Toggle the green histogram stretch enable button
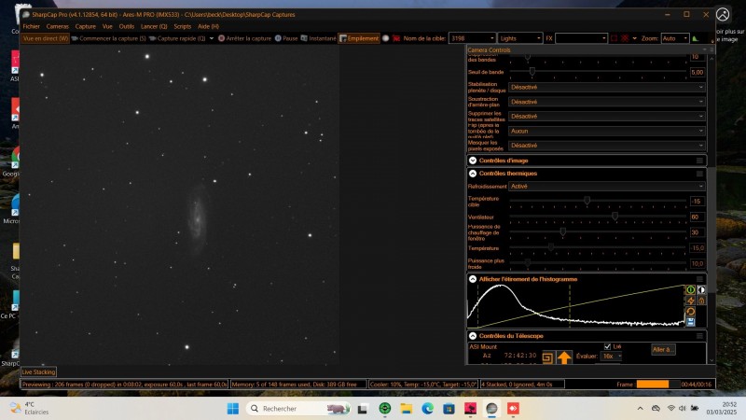Viewport: 746px width, 420px height. tap(691, 289)
